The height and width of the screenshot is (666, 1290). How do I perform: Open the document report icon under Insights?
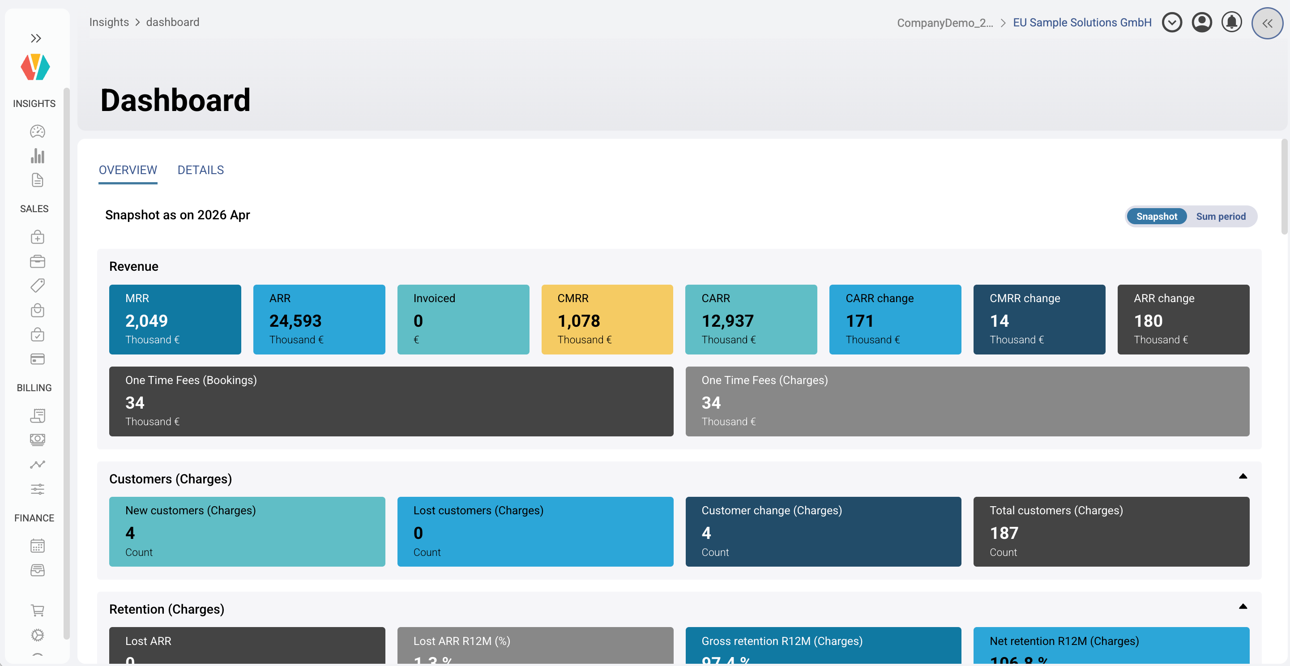(38, 180)
